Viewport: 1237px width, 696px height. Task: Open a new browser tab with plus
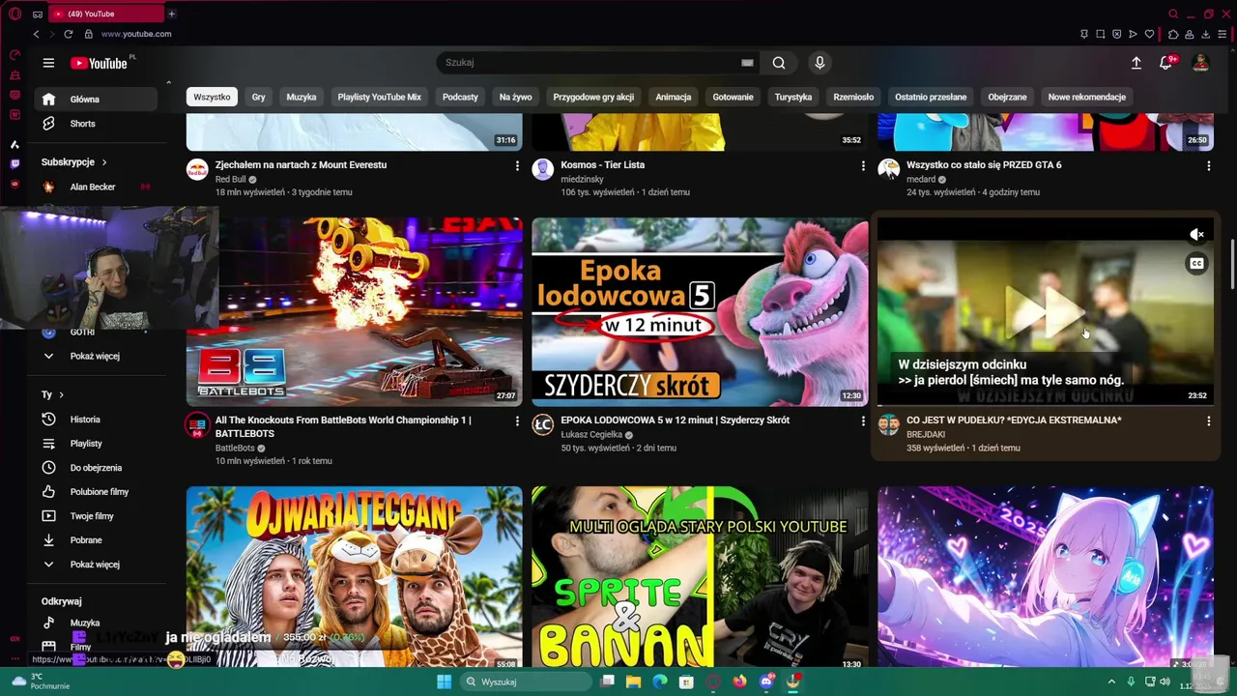171,14
